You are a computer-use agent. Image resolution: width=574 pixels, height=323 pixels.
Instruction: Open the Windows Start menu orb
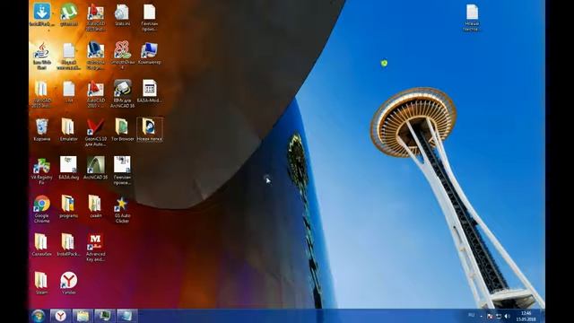click(38, 316)
